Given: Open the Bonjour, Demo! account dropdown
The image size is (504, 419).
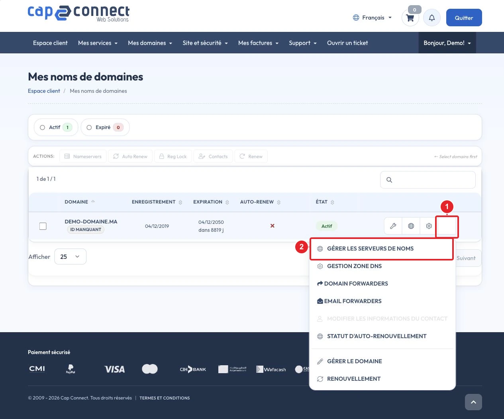Looking at the screenshot, I should point(447,43).
